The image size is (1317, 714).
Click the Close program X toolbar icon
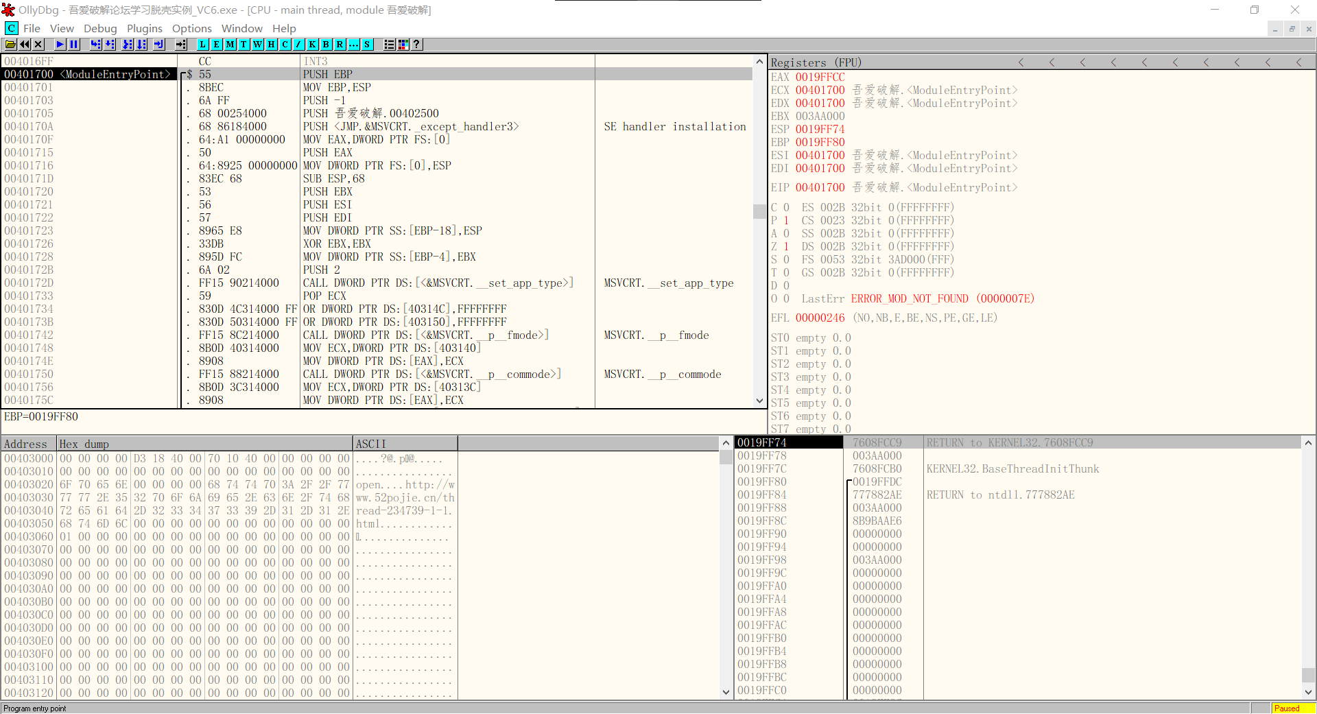[x=38, y=45]
